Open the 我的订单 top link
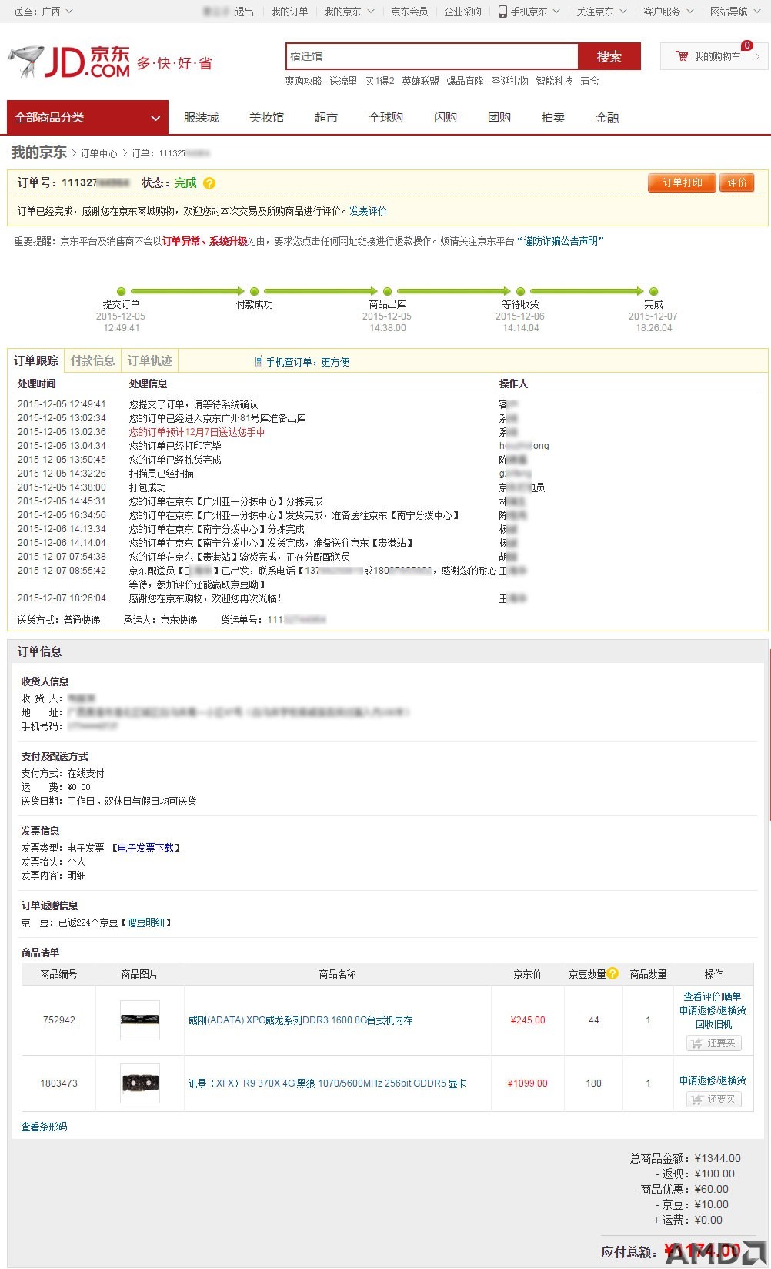The image size is (771, 1269). coord(289,12)
